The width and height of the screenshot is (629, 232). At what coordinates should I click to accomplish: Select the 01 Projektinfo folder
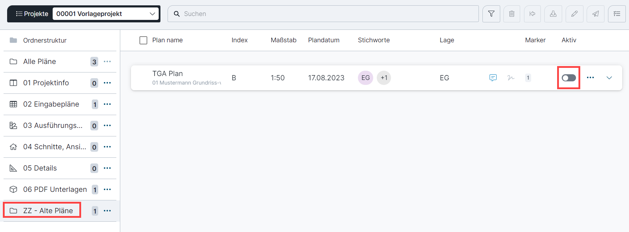(x=60, y=83)
